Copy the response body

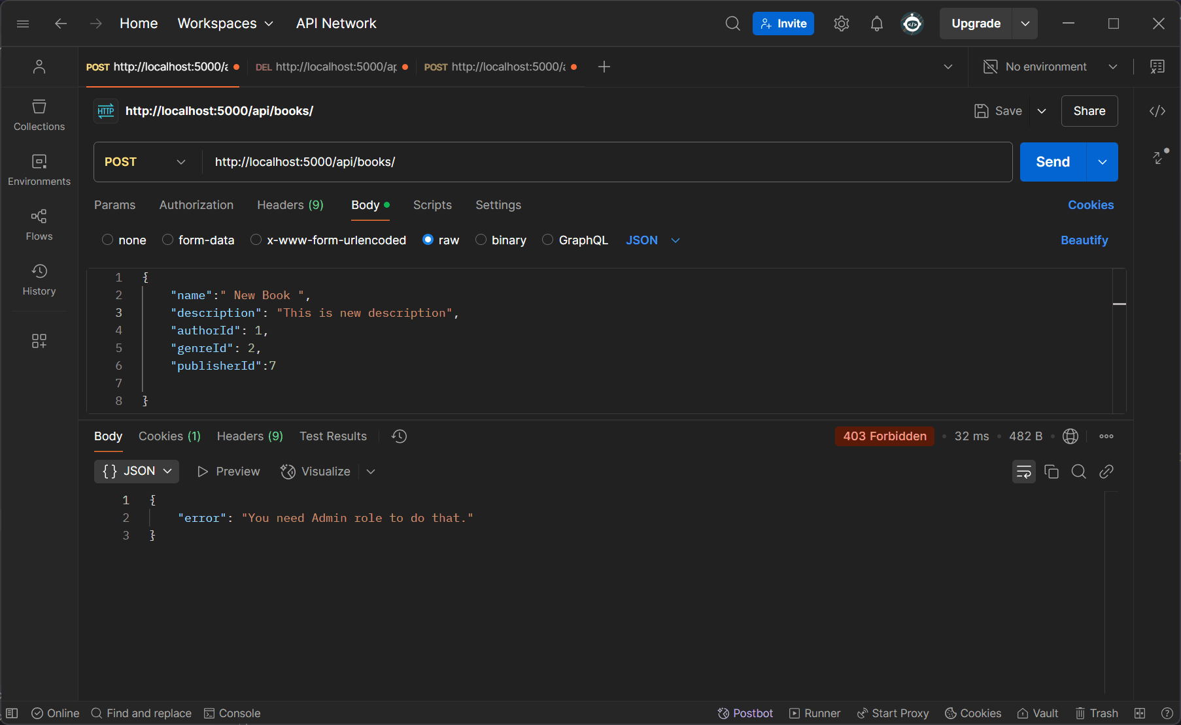[1052, 472]
